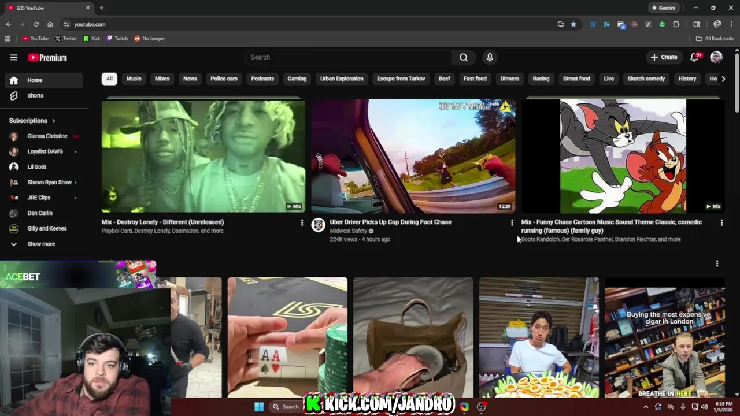Screen dimensions: 740x416
Task: Open the Shorts shelf three-dot menu
Action: tap(717, 263)
